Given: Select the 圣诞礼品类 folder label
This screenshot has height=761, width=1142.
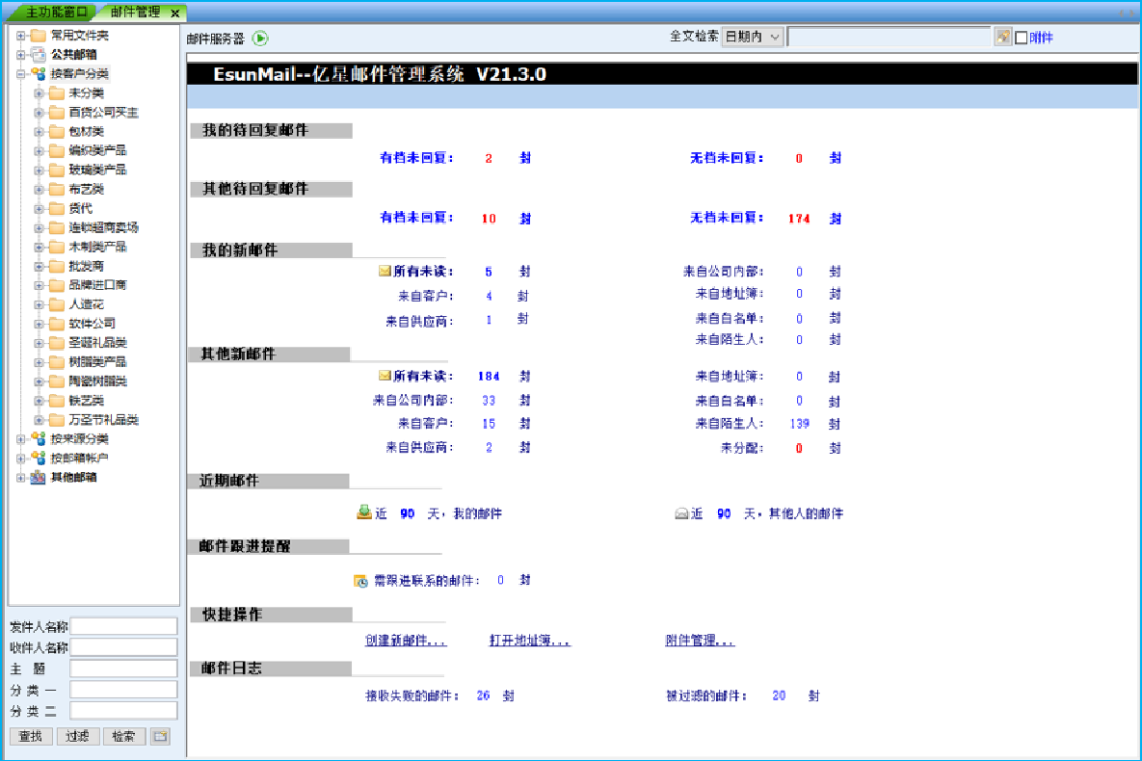Looking at the screenshot, I should click(x=97, y=343).
